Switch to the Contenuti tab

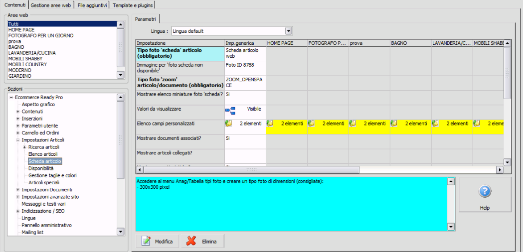pos(14,4)
